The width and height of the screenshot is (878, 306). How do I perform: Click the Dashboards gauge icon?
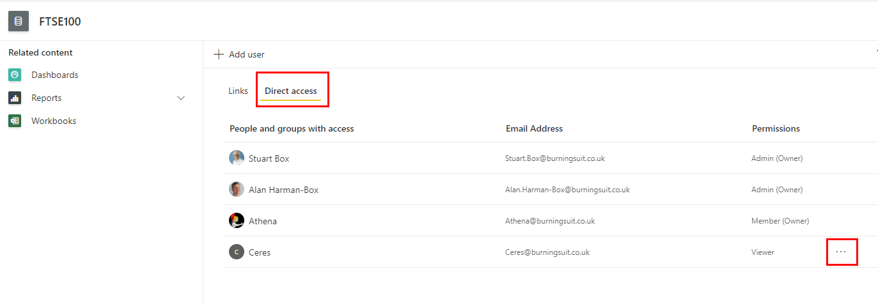15,75
